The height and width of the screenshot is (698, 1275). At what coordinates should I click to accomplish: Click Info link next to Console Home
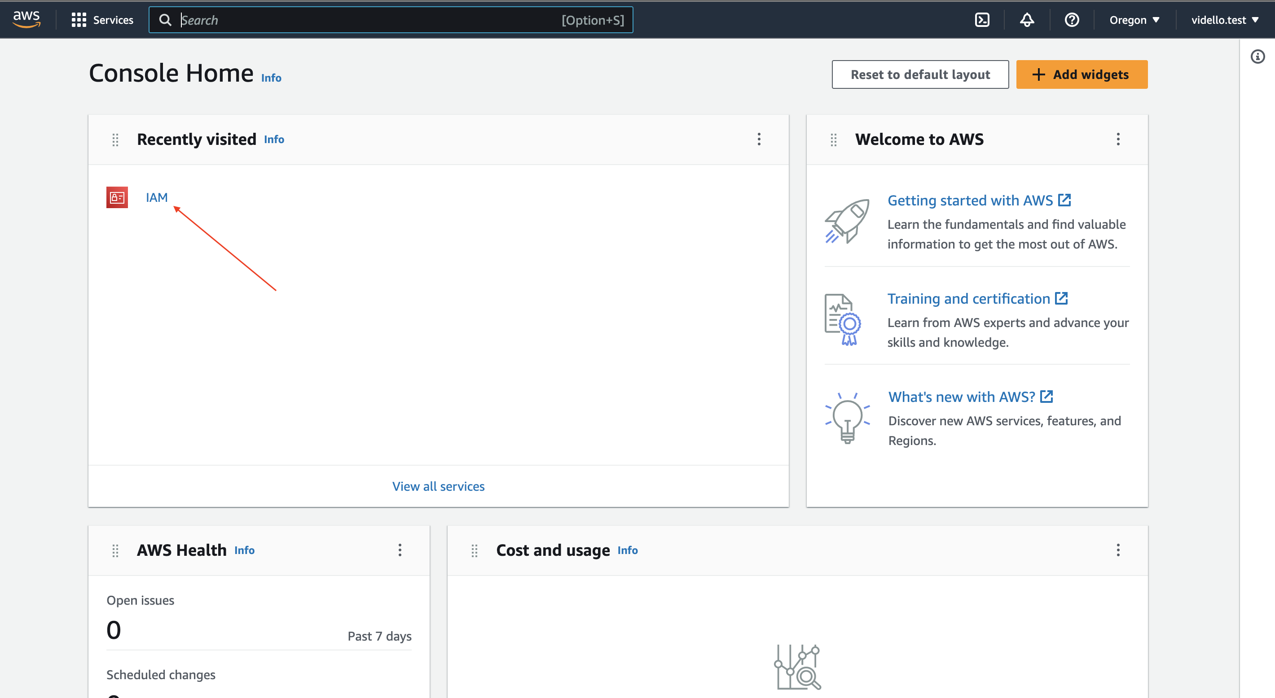[271, 78]
